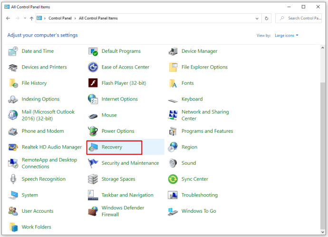Expand the chevron after Control Panel breadcrumb
The image size is (328, 237).
pos(75,19)
